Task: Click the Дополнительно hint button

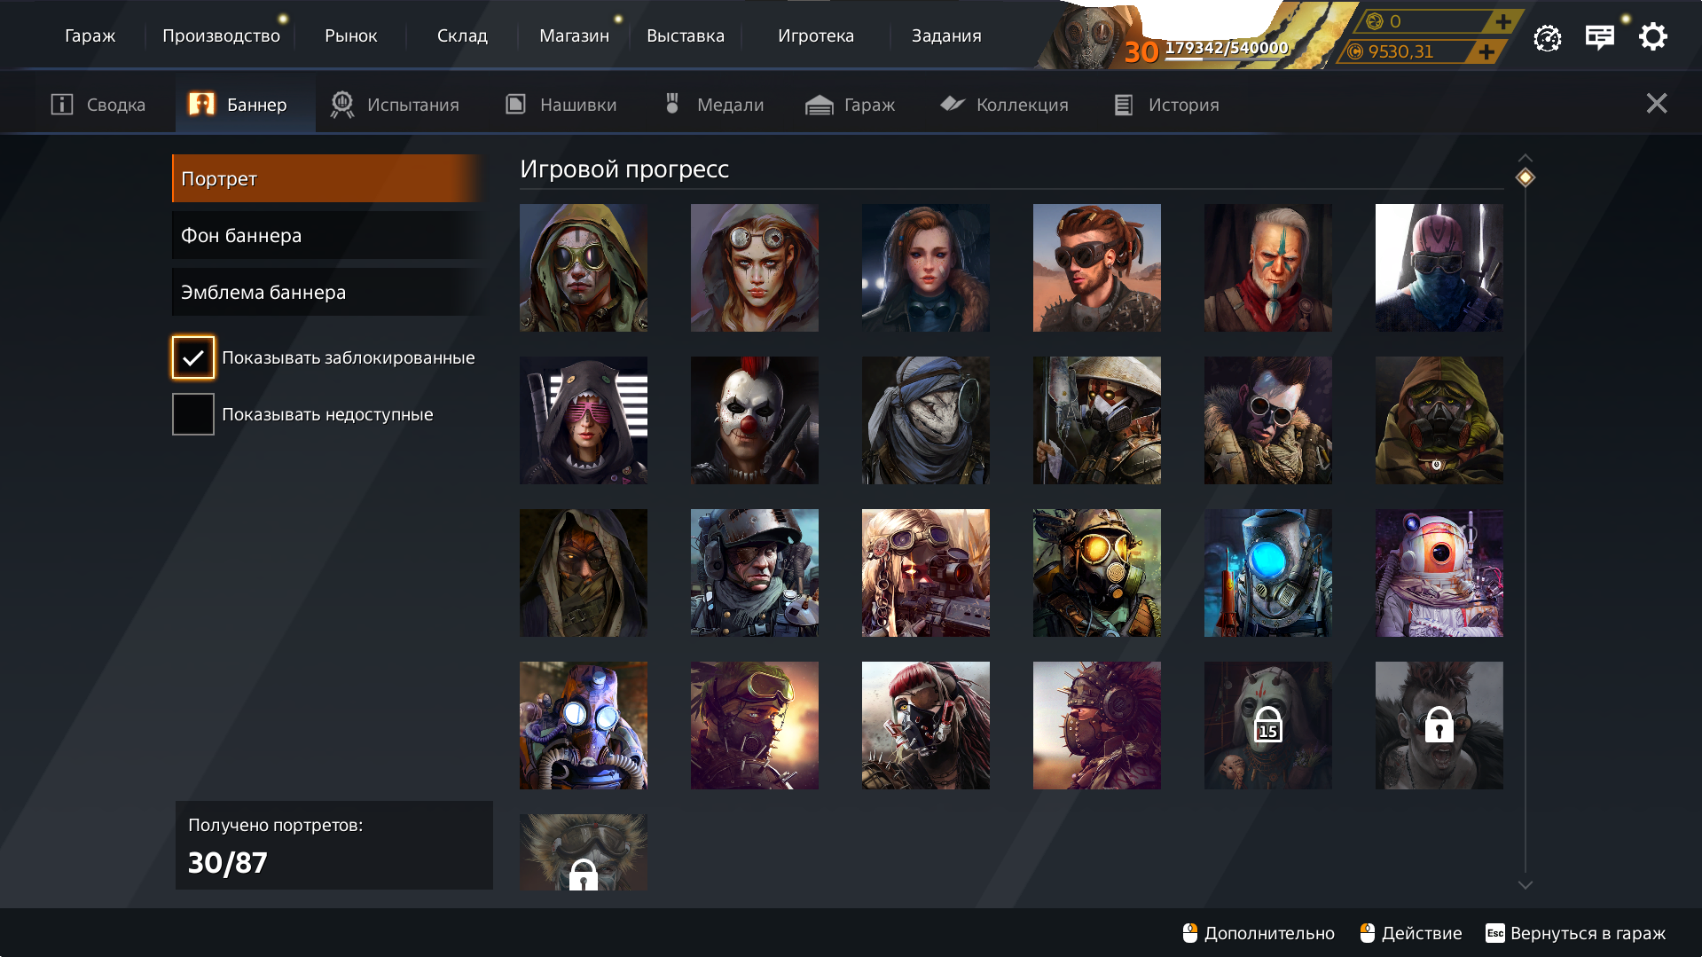Action: click(x=1259, y=933)
